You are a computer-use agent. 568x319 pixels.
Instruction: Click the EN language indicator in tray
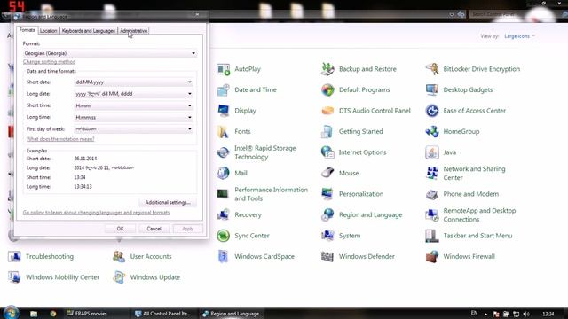pos(474,313)
